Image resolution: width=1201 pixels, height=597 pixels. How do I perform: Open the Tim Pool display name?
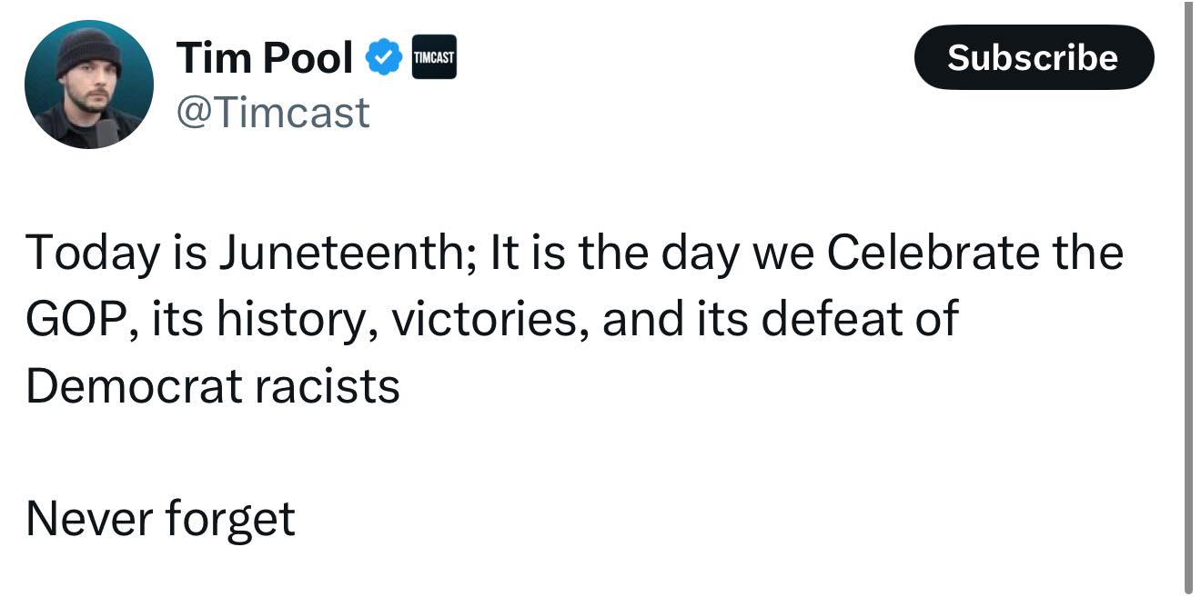pyautogui.click(x=265, y=58)
